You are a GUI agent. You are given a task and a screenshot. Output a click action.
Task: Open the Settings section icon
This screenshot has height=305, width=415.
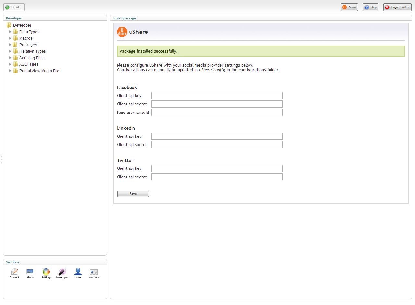tap(46, 272)
